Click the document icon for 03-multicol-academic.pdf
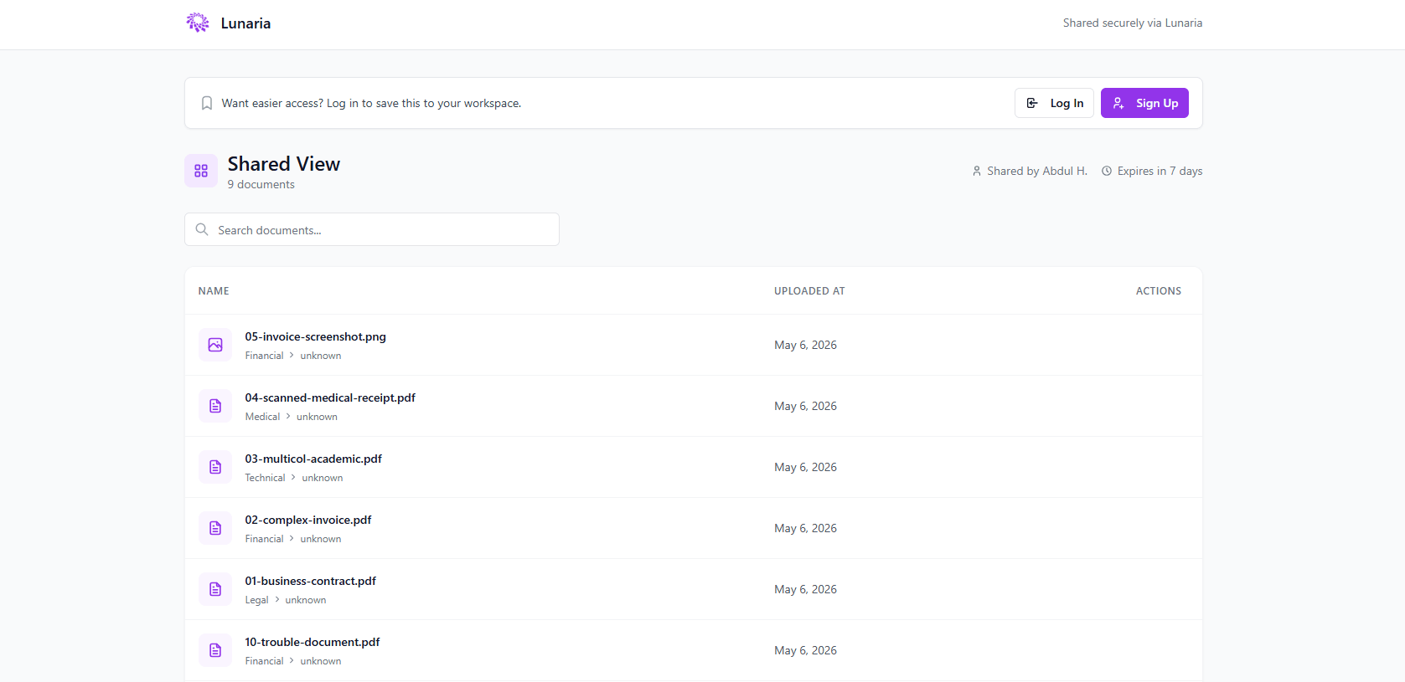The height and width of the screenshot is (682, 1405). pyautogui.click(x=215, y=467)
